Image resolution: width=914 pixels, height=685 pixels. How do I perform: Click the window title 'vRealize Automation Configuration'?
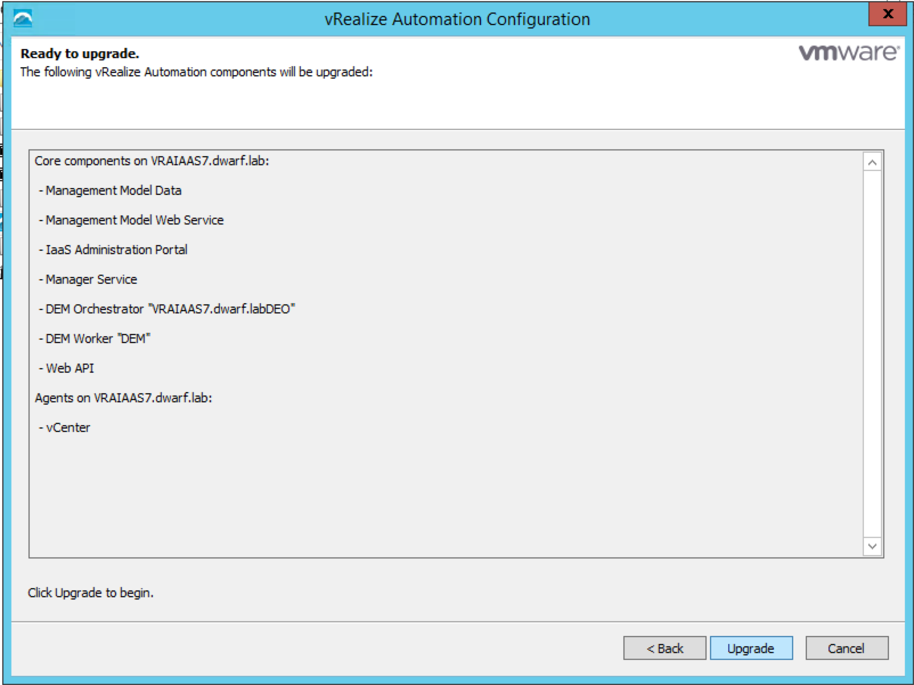point(457,19)
